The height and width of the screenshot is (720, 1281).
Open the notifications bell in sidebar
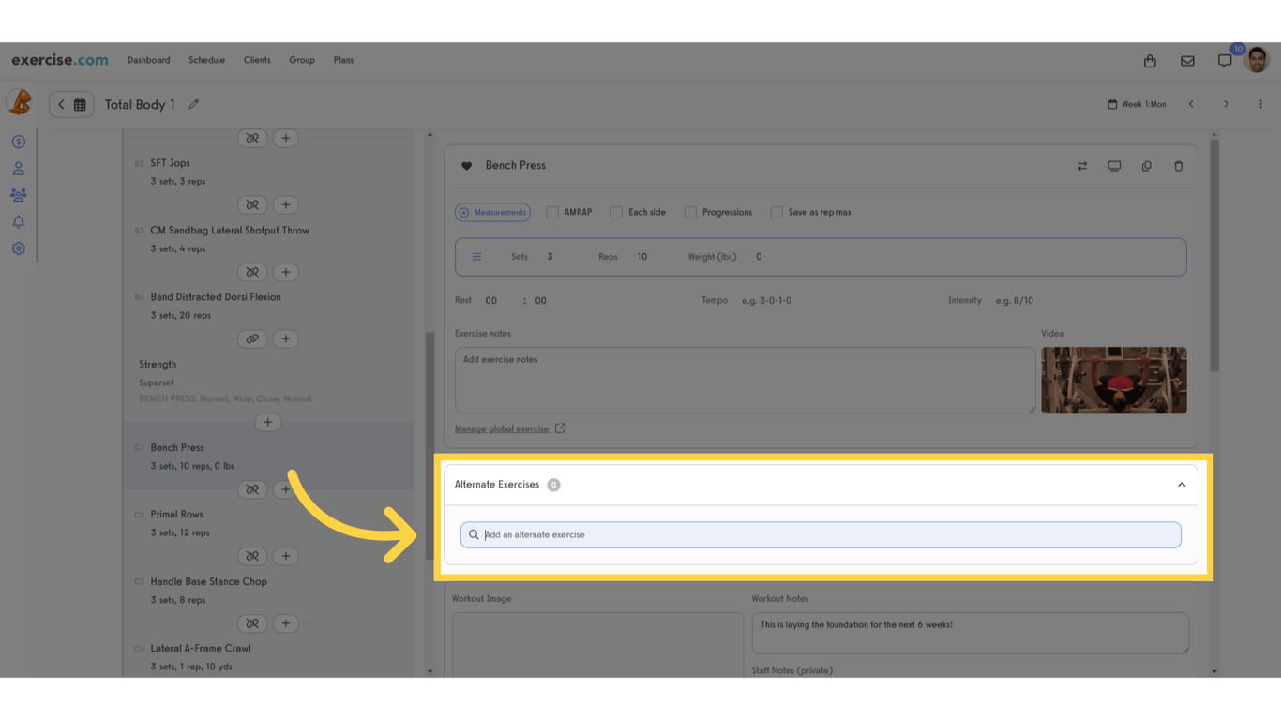point(18,222)
